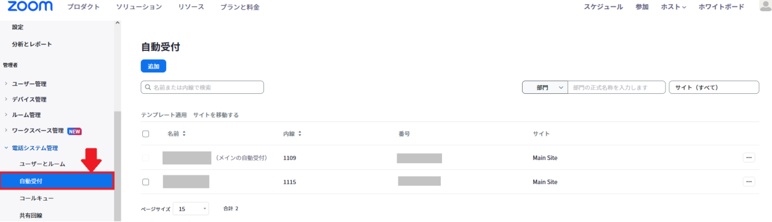Screen dimensions: 772x222
Task: Open the ホスト menu
Action: point(673,7)
